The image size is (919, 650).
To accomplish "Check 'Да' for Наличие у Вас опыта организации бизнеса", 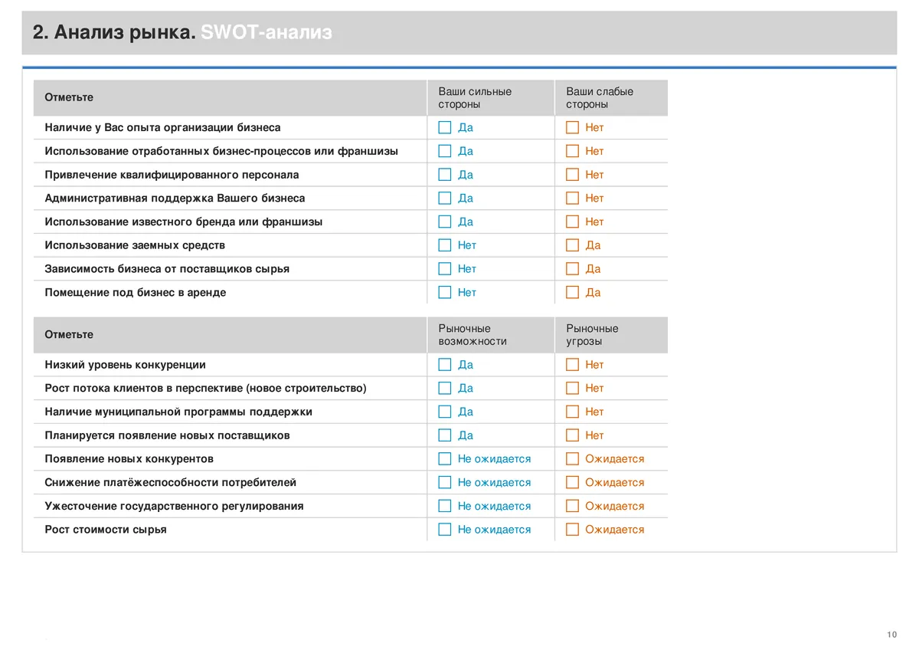I will pos(445,127).
